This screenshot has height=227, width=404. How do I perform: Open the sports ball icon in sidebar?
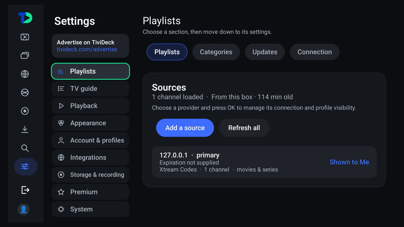pos(25,92)
